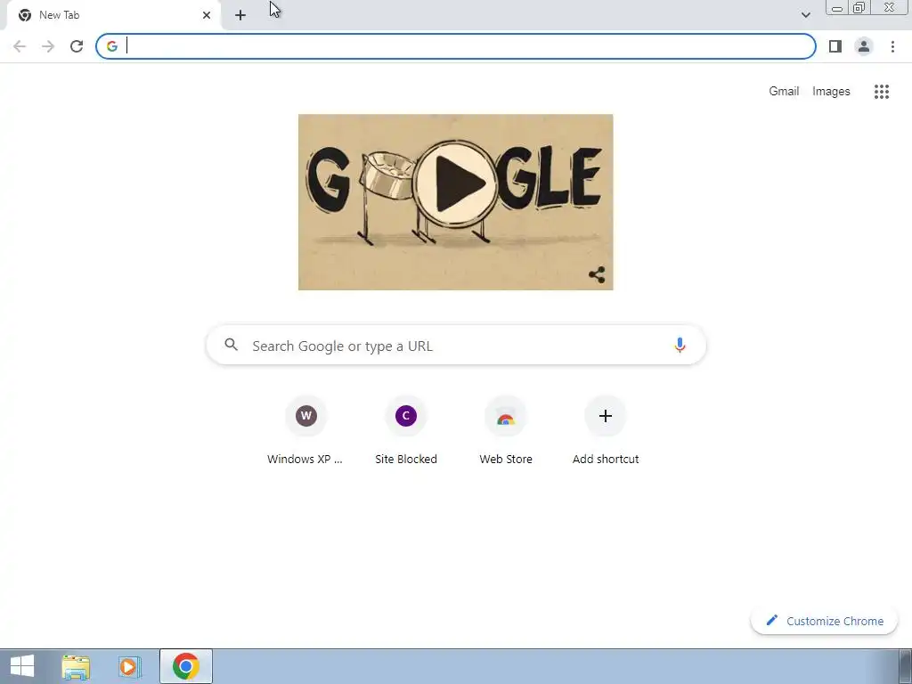Minimize the Chrome window
The width and height of the screenshot is (912, 684).
837,8
